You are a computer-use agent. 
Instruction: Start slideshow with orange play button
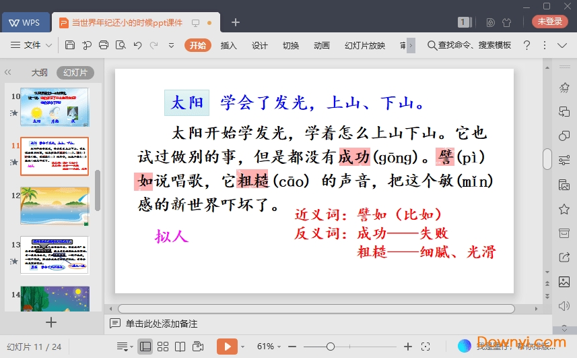(x=227, y=347)
